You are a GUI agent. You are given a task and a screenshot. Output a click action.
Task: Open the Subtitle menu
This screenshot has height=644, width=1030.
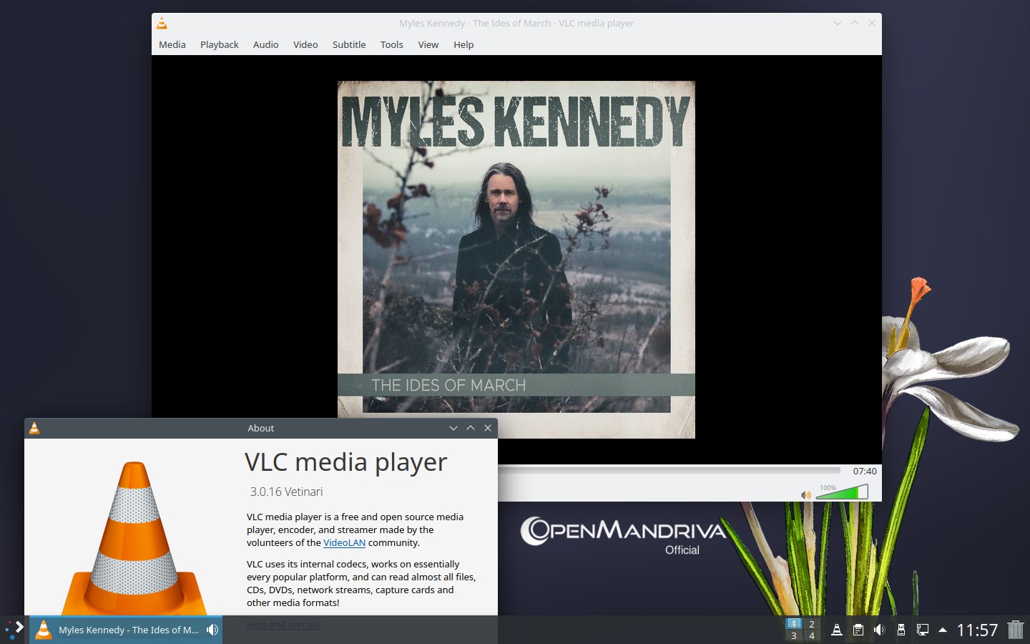(348, 44)
